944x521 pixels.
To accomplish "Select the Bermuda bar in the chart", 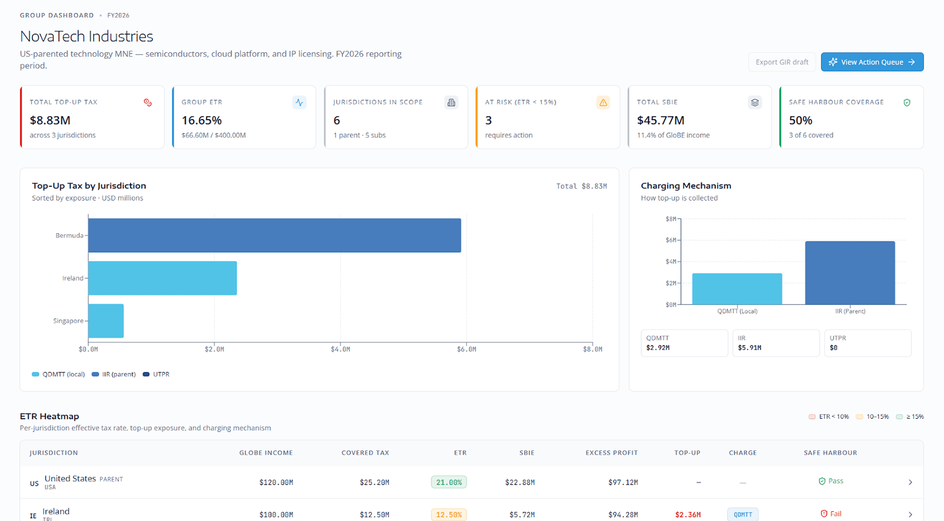I will [275, 236].
